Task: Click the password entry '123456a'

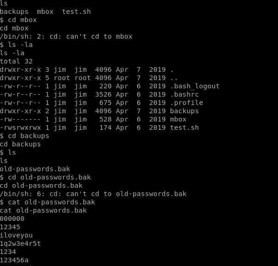Action: click(14, 260)
